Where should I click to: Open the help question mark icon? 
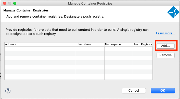pos(8,91)
